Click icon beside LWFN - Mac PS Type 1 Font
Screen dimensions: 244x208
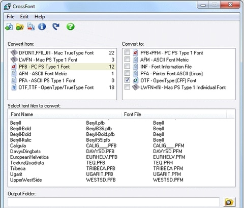[14, 60]
